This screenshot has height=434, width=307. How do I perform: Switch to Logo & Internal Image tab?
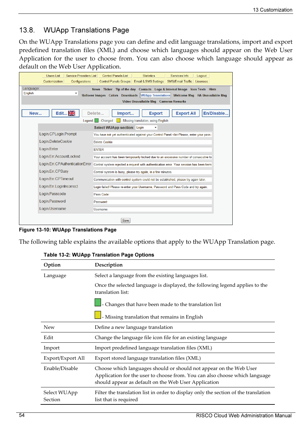[171, 89]
